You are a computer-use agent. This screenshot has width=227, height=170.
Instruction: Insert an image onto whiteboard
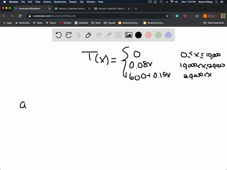click(x=129, y=35)
